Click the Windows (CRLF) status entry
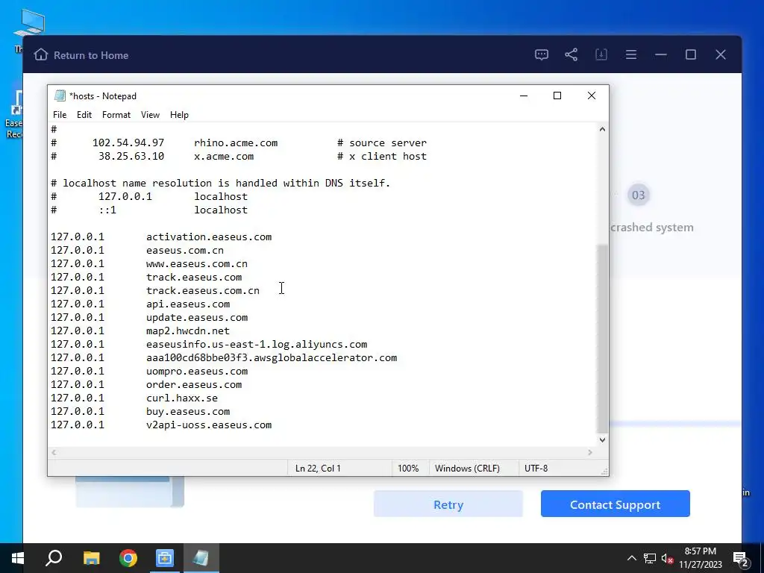 click(467, 469)
